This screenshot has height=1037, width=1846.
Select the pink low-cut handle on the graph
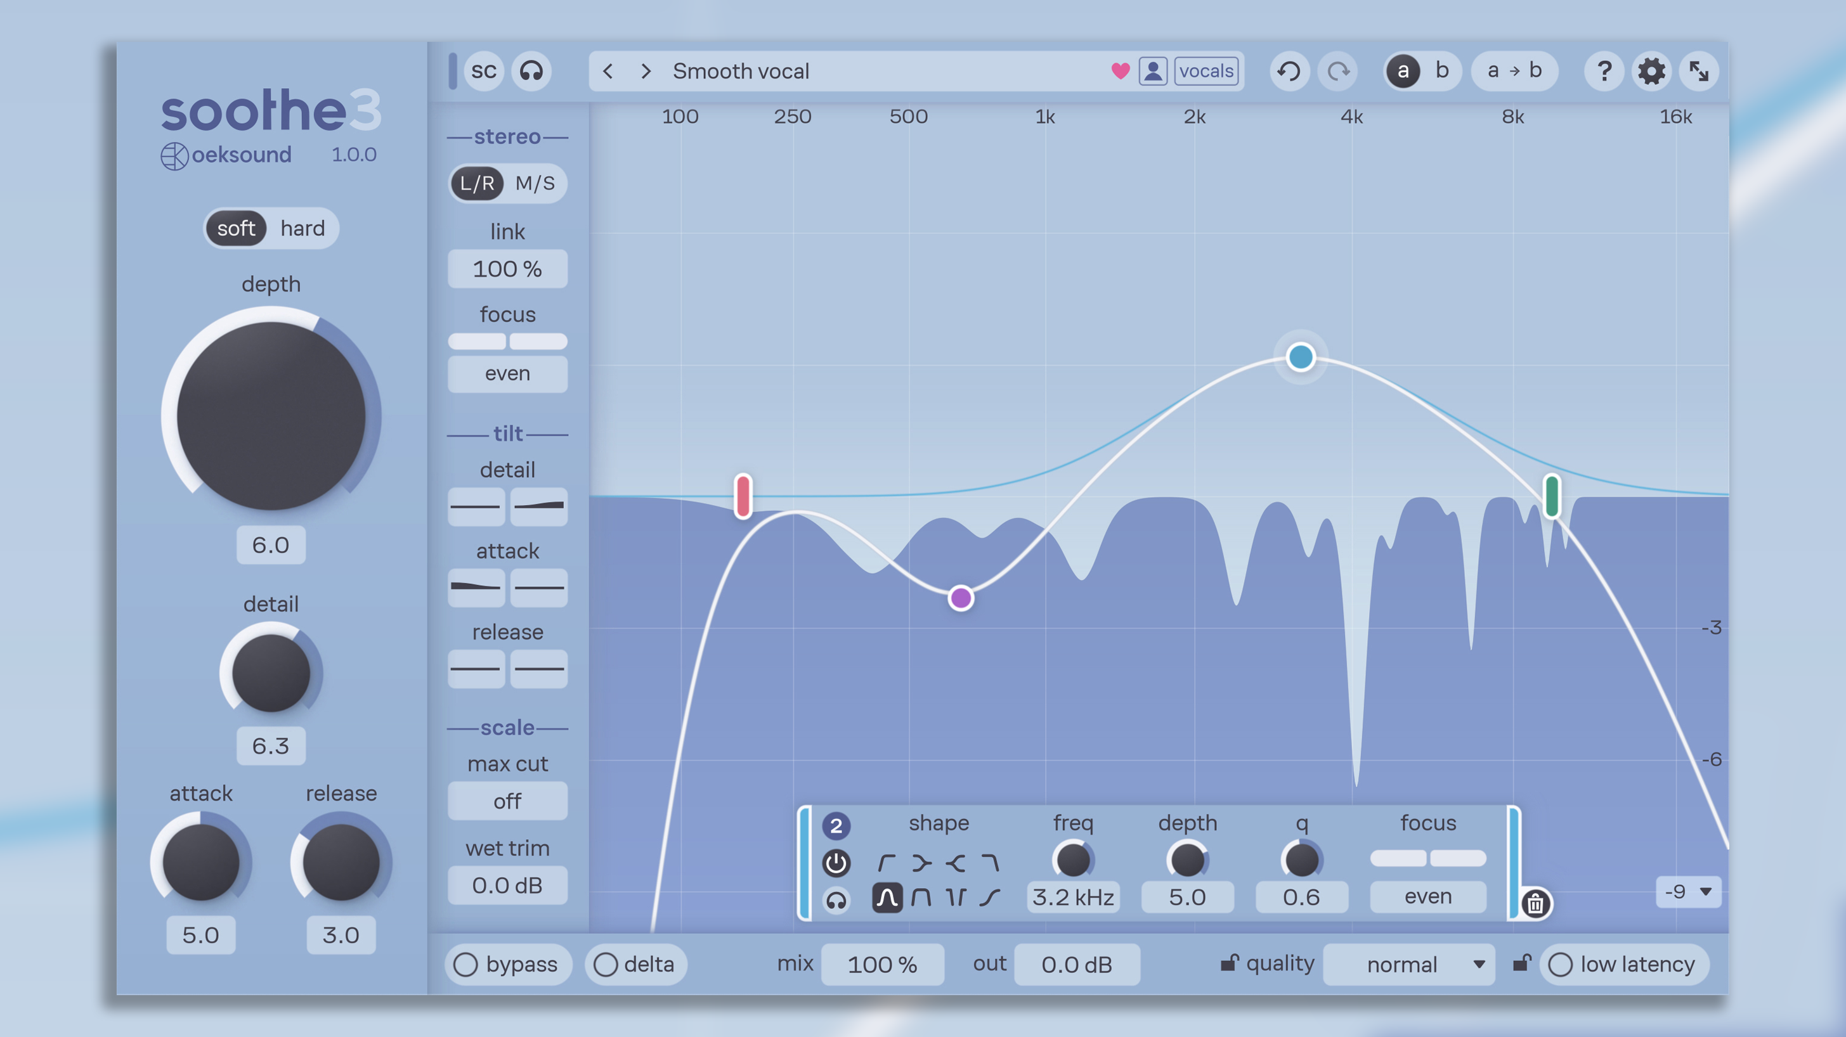(x=743, y=496)
